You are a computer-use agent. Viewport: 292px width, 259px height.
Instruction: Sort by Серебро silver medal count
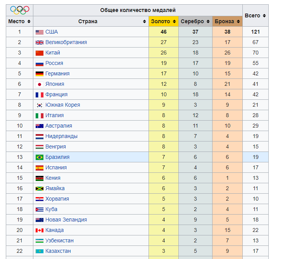(195, 22)
